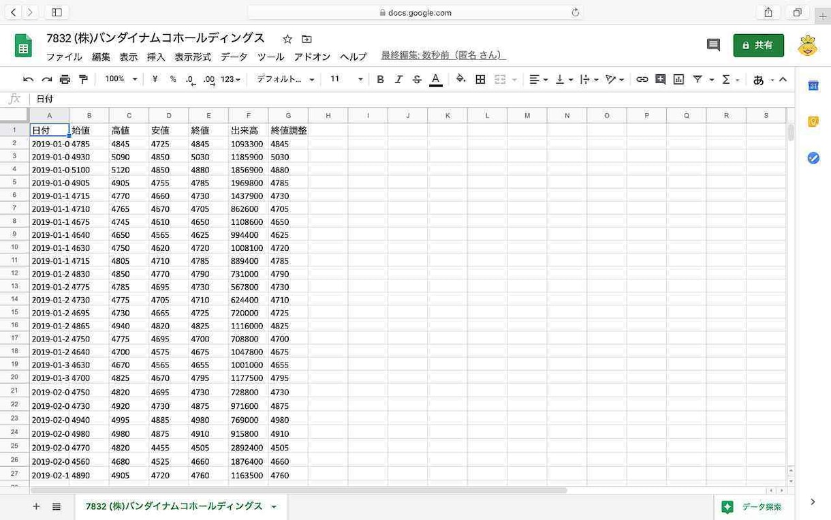Show all sheets list

coord(57,506)
